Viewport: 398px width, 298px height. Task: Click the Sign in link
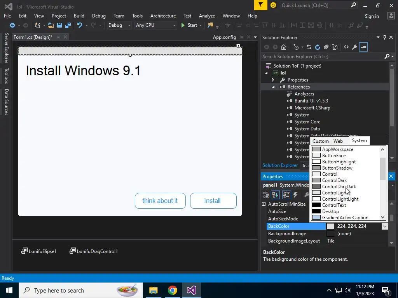[x=372, y=16]
